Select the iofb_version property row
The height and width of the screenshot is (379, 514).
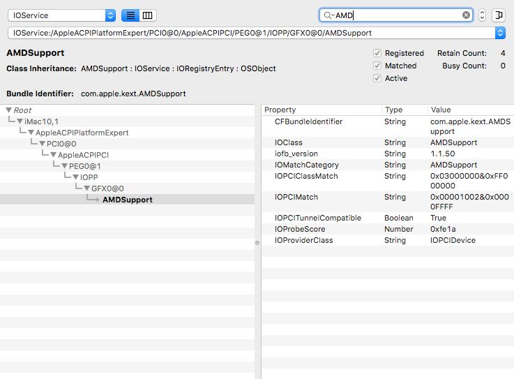388,154
